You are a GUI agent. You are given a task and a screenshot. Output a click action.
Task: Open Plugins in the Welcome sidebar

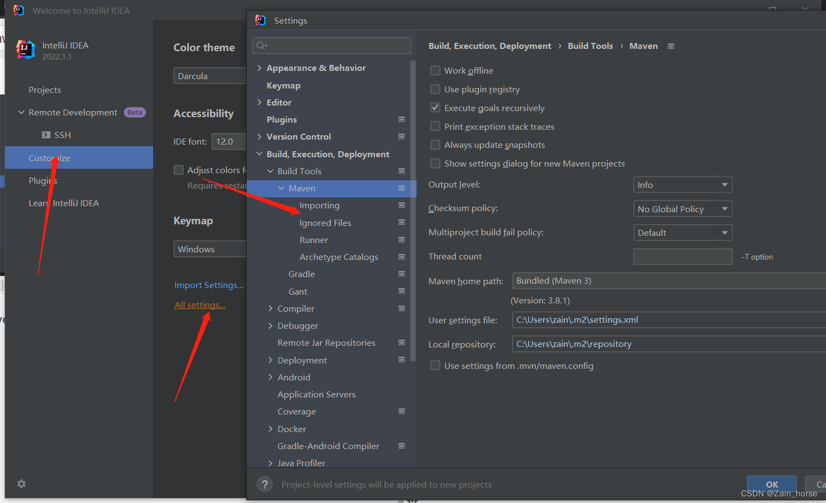point(43,180)
